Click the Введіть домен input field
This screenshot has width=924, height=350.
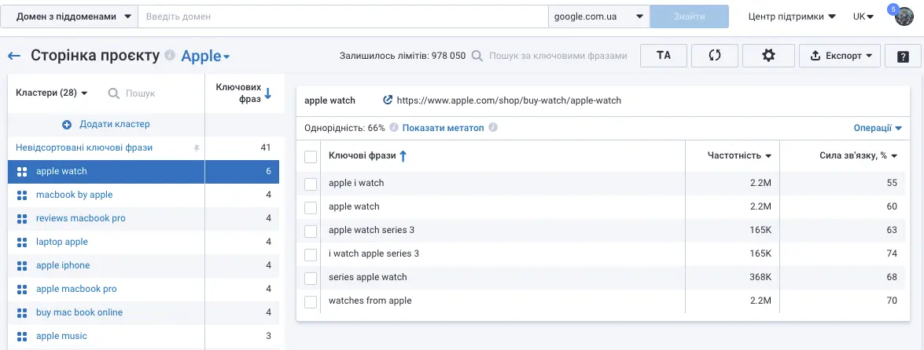pos(342,16)
